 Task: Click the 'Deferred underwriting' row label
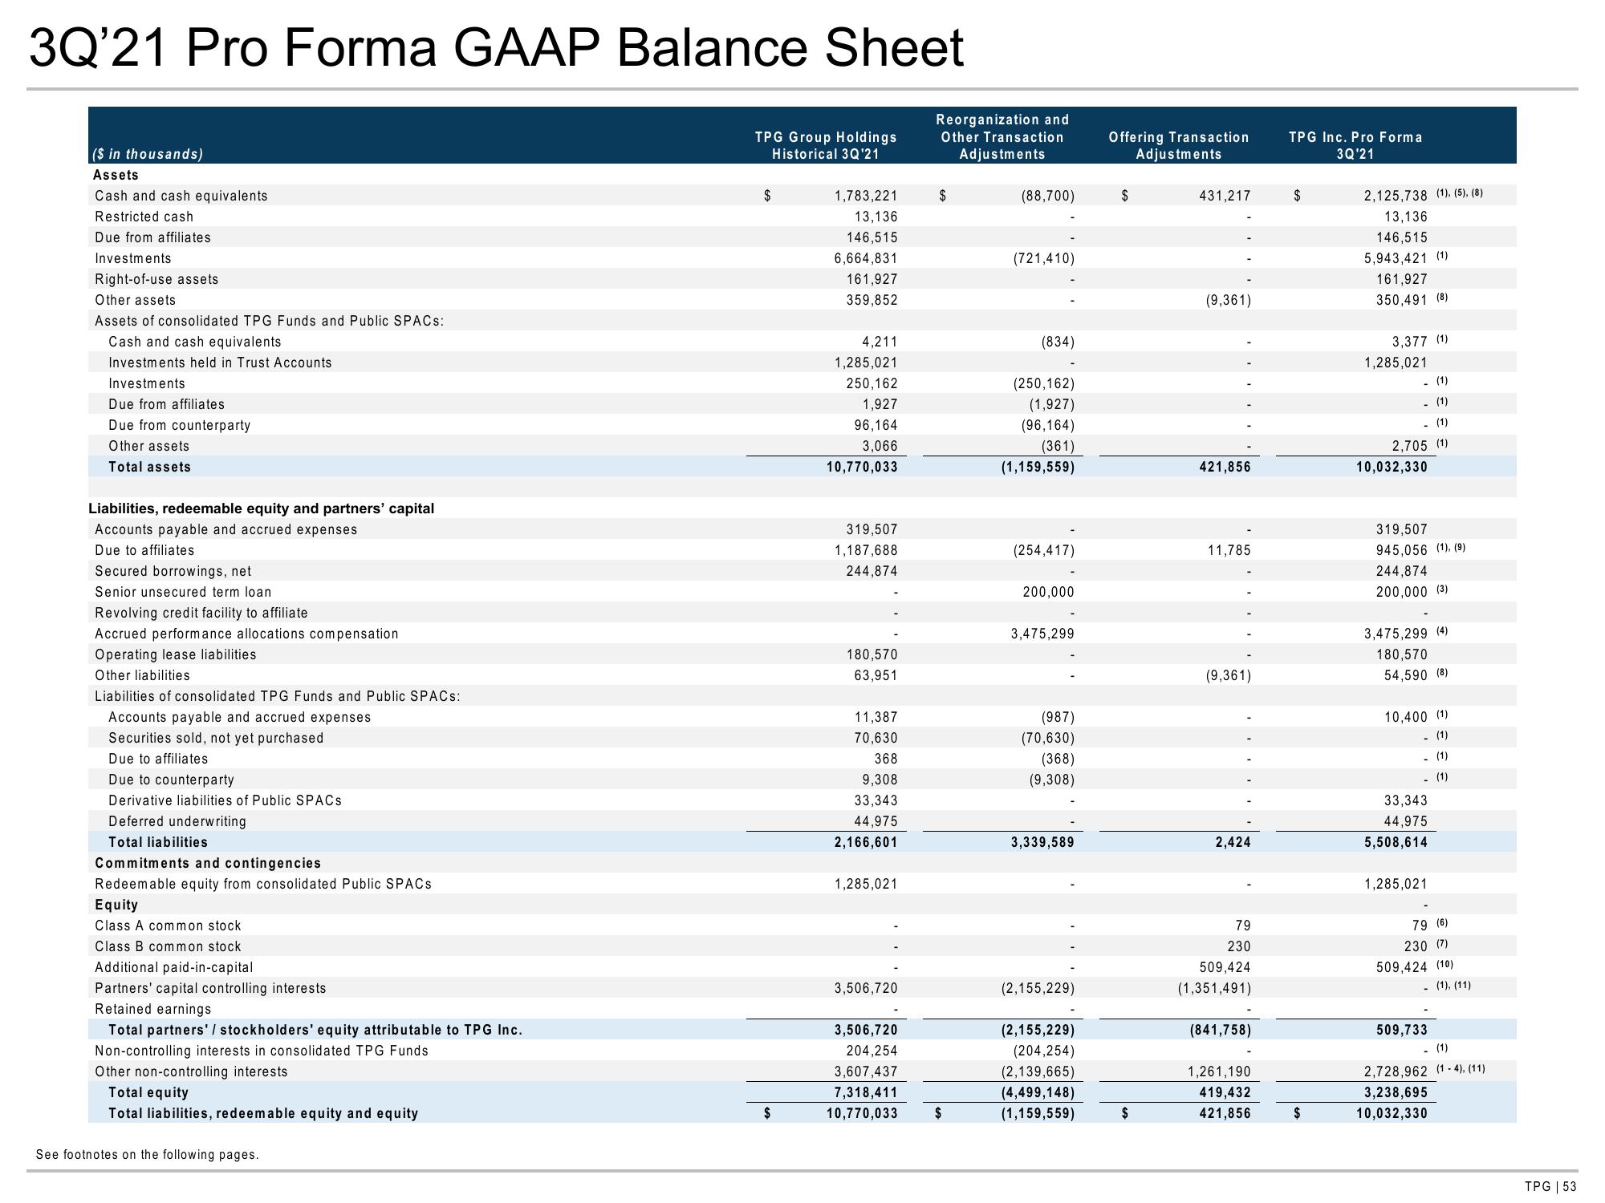177,821
